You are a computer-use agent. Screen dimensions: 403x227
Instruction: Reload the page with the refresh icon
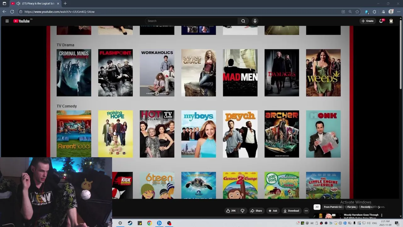[x=12, y=12]
